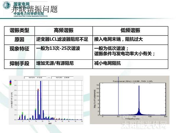Screen dimensions: 177x133
Task: Select the 低频谐振 column header
Action: (x=130, y=31)
